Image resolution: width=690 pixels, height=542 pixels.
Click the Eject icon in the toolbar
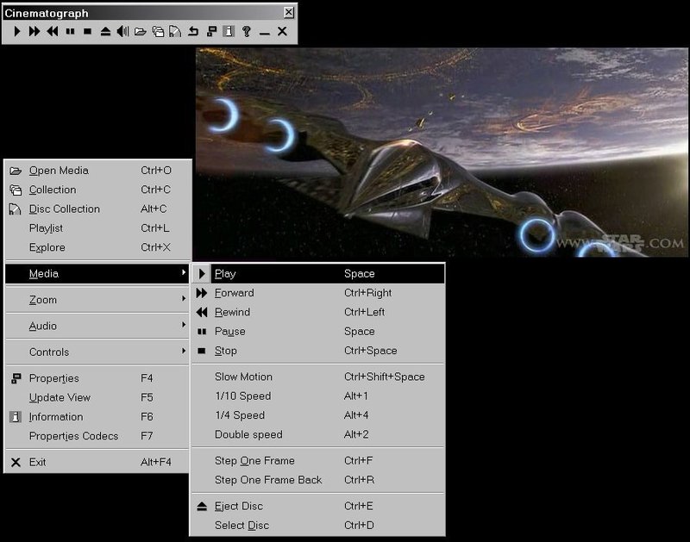105,31
